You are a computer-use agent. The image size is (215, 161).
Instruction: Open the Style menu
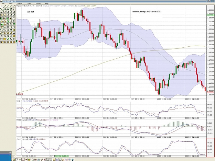point(29,3)
